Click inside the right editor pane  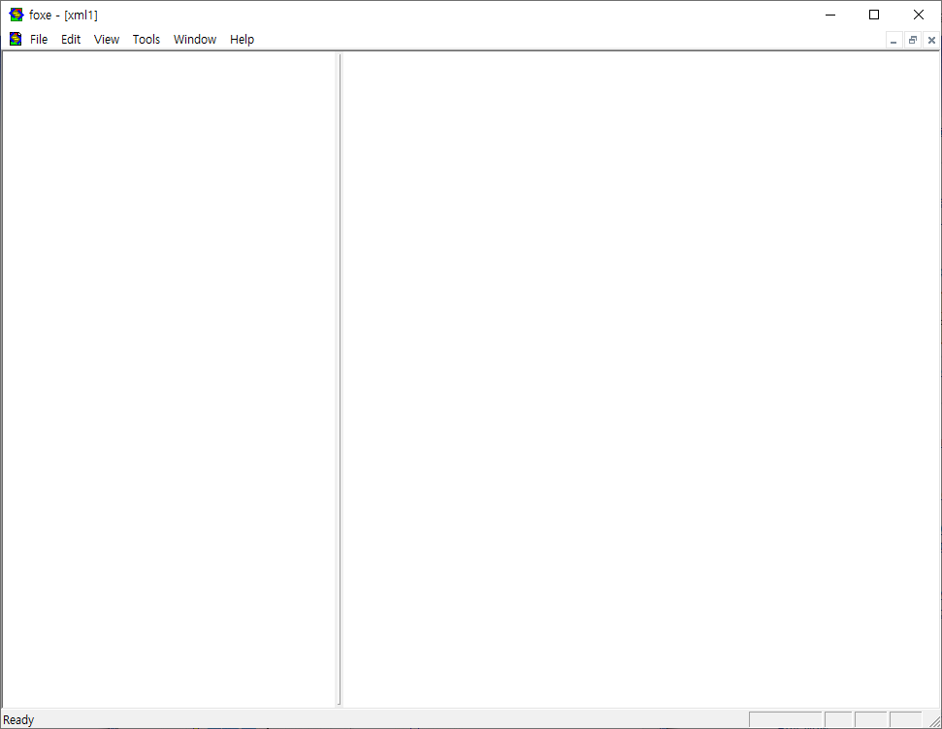click(641, 379)
